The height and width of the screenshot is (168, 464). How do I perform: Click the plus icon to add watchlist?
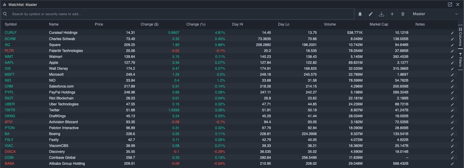tap(392, 14)
